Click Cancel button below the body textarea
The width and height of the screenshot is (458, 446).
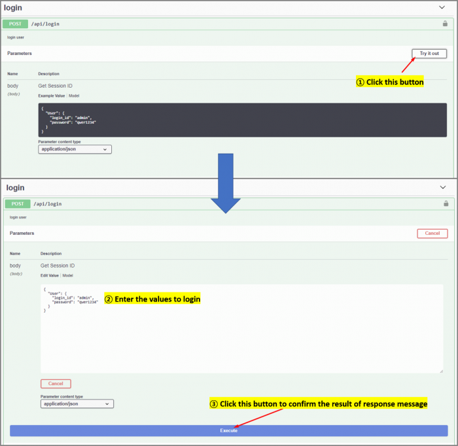tap(56, 384)
